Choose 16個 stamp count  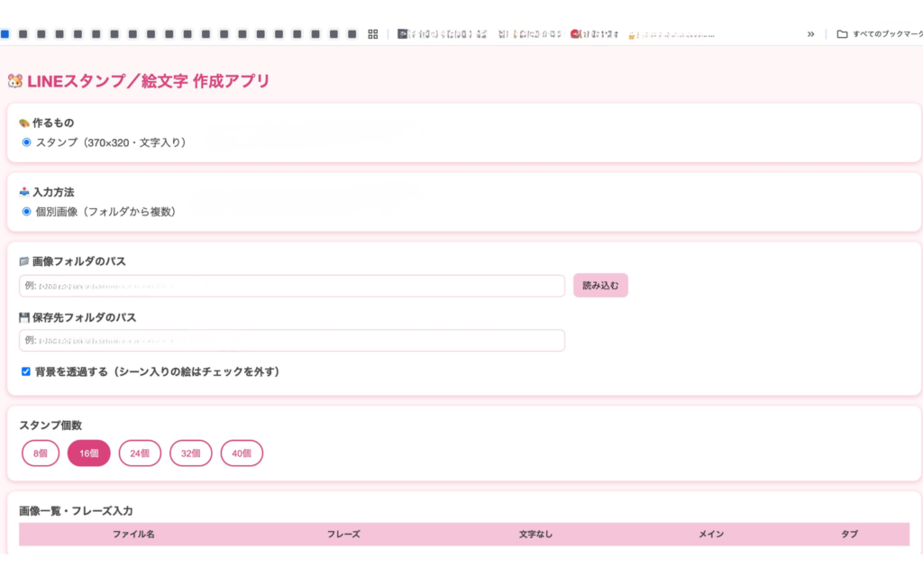click(89, 453)
